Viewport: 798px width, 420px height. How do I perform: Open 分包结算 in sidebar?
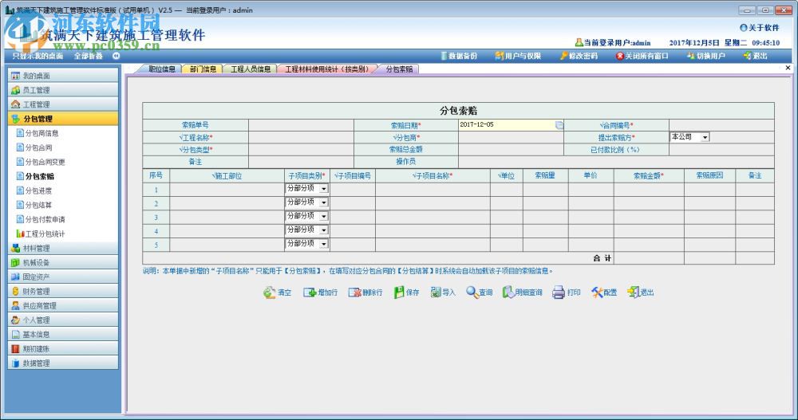pos(34,205)
